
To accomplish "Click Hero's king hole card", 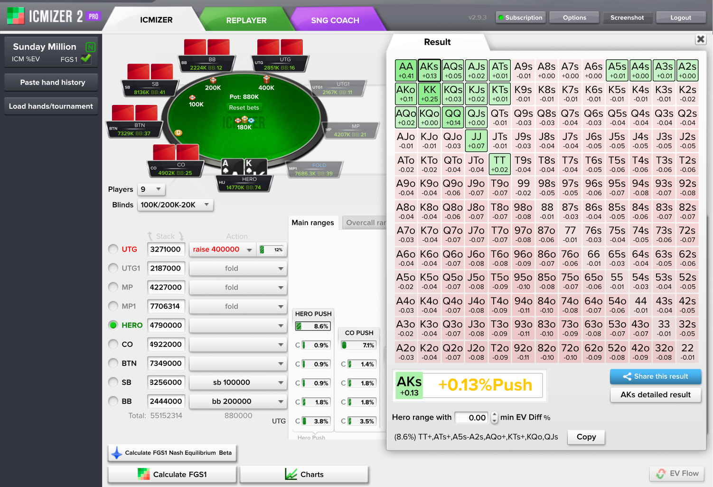I will 256,167.
